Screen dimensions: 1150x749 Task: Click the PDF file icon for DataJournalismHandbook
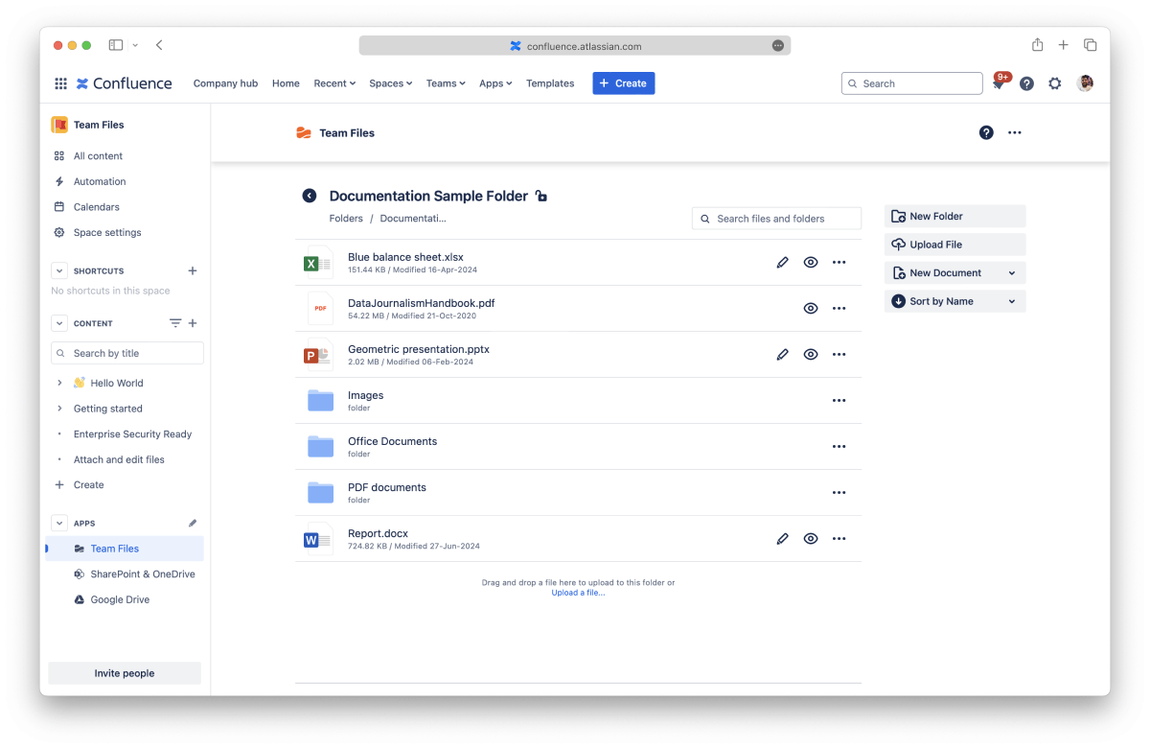tap(320, 309)
